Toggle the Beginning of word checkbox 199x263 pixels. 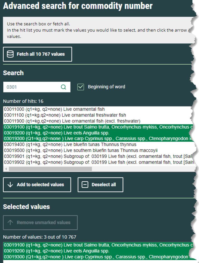(x=81, y=87)
